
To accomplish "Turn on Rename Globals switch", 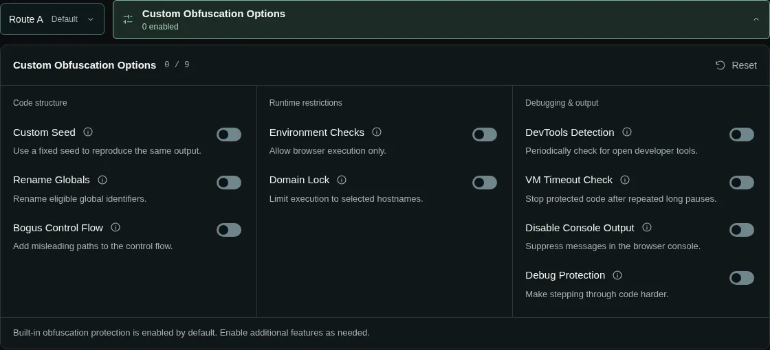I will click(229, 183).
